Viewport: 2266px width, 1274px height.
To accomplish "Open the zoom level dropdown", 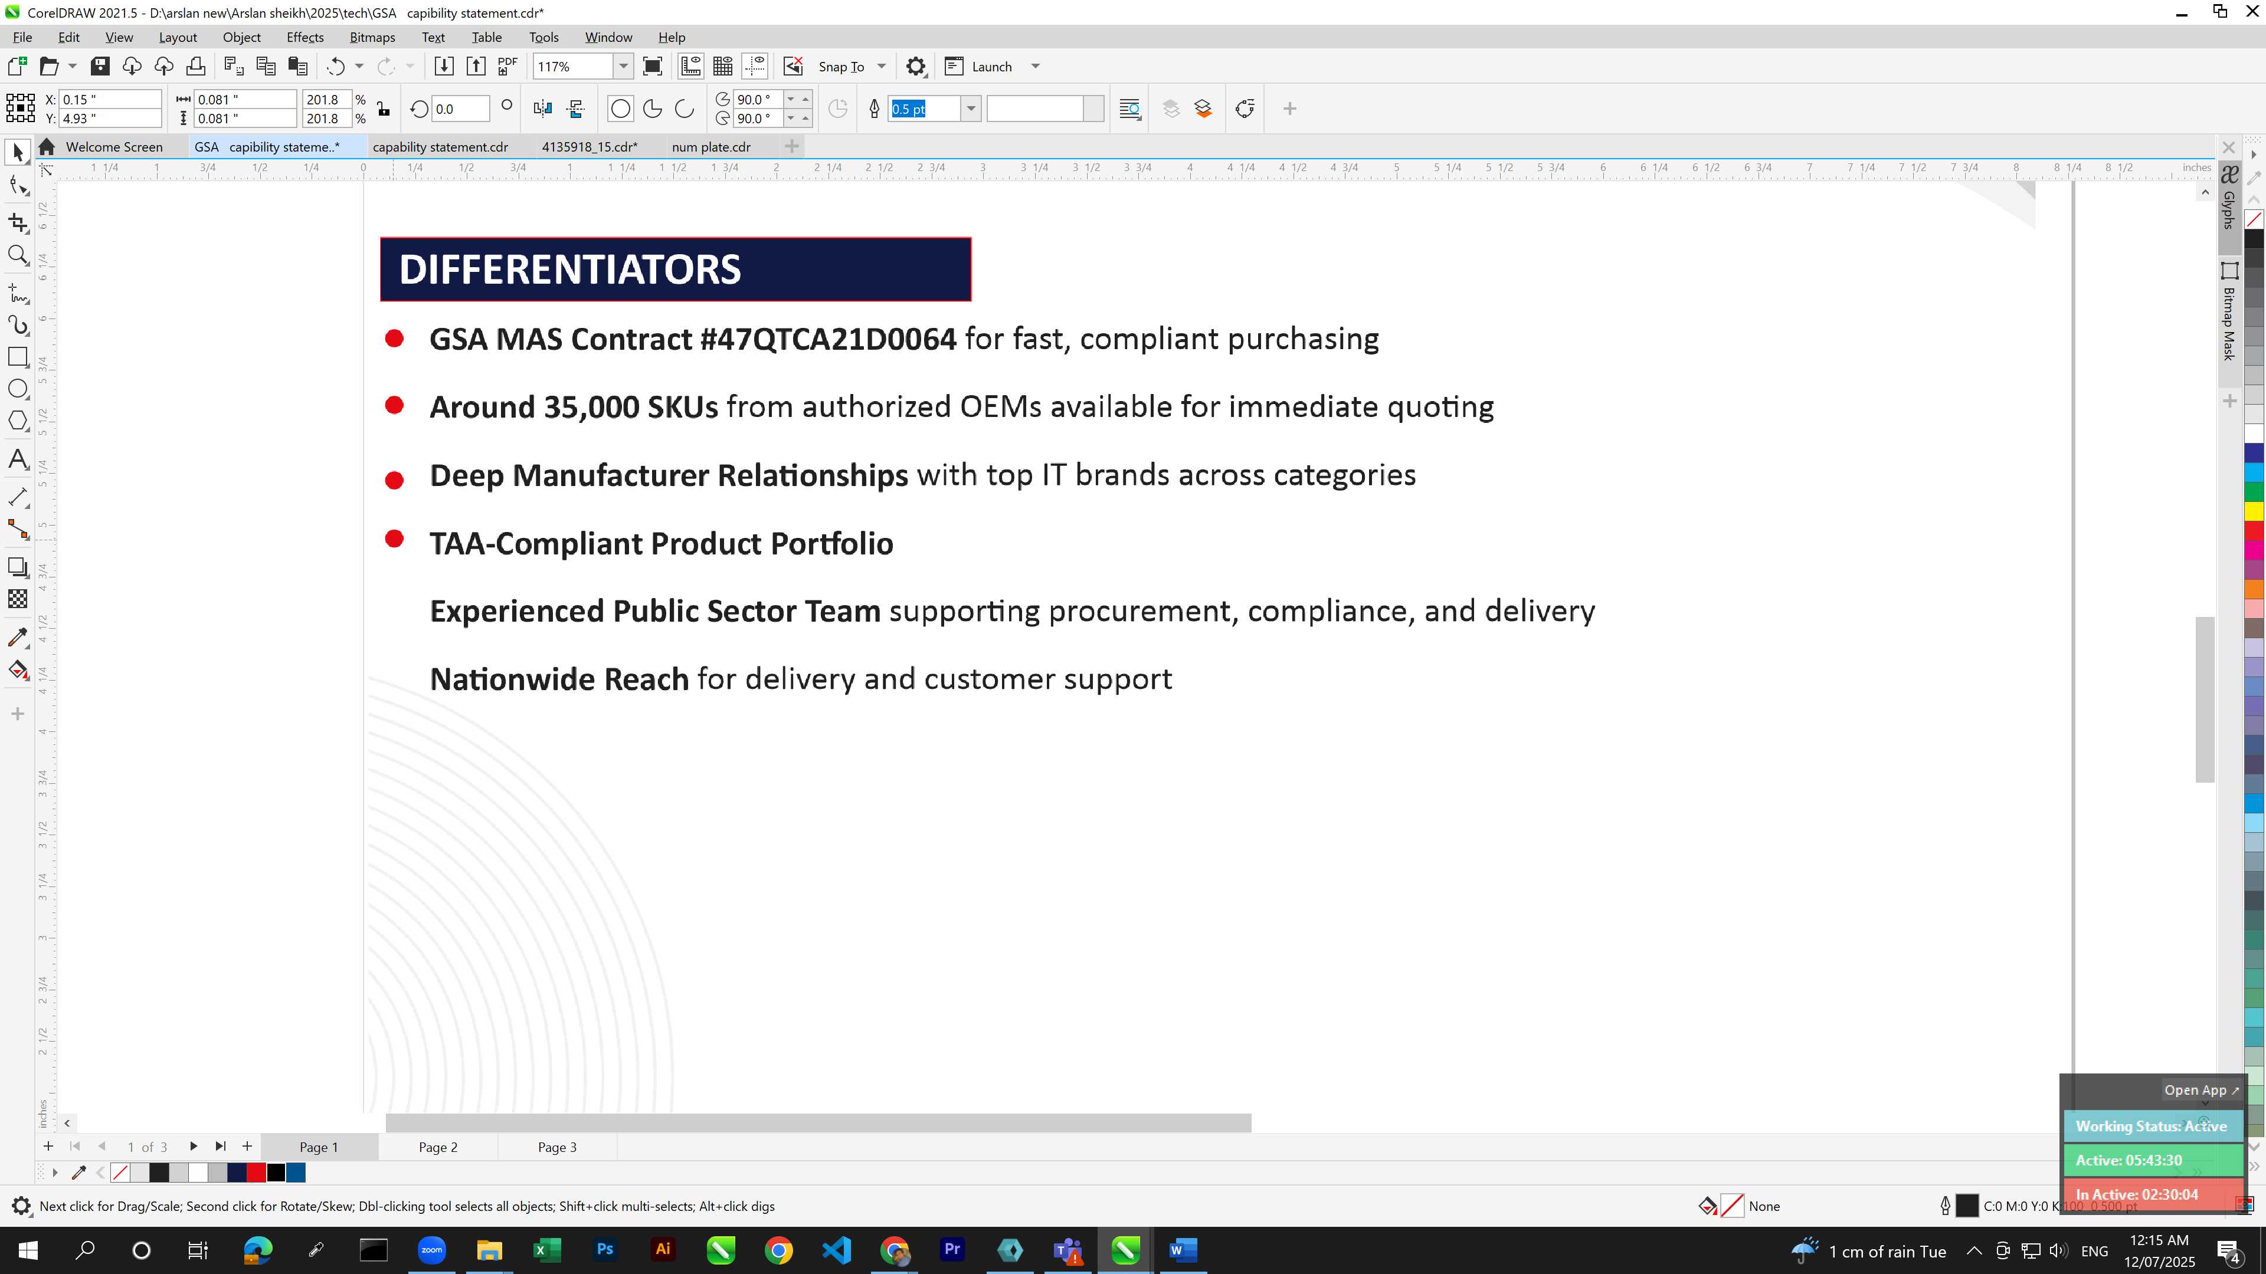I will point(624,66).
